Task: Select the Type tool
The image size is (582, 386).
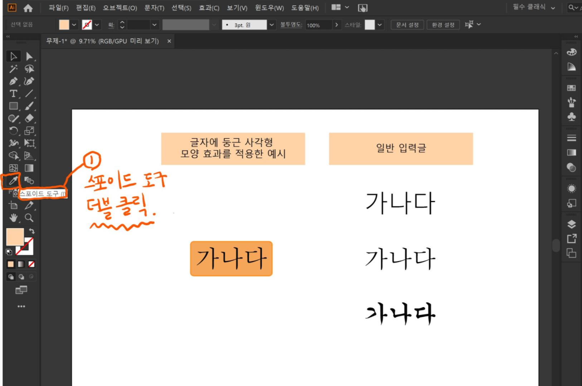Action: pos(13,94)
